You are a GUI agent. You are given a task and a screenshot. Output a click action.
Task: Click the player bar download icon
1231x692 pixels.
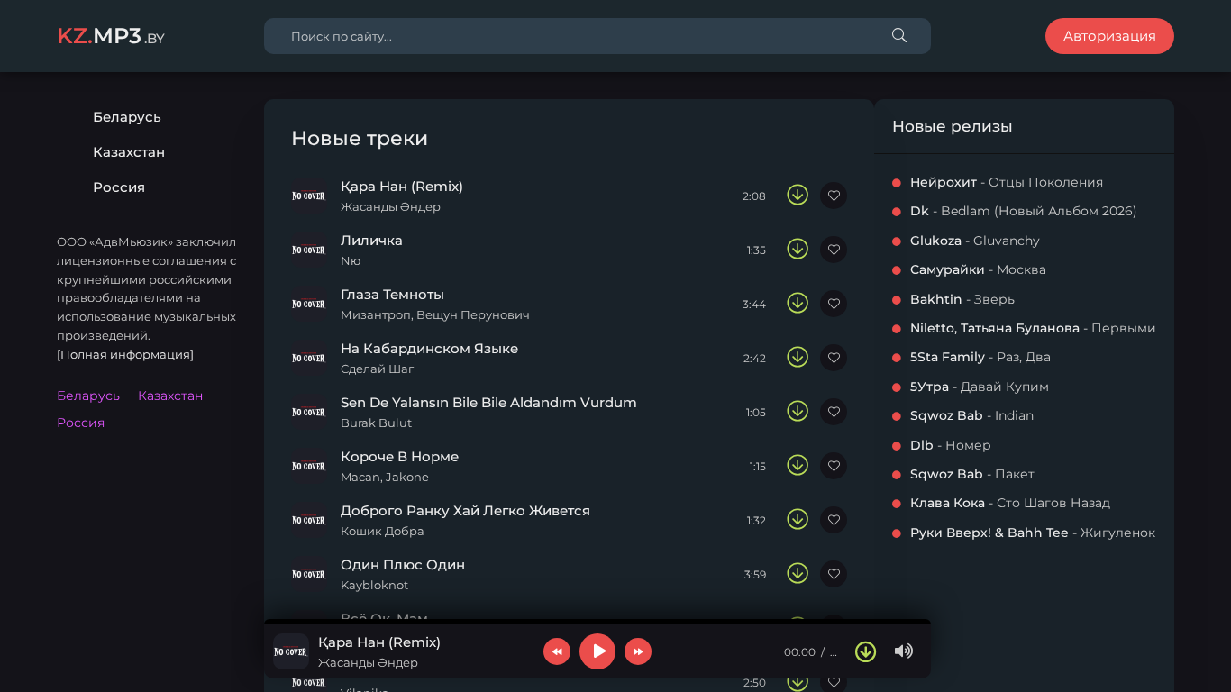(x=865, y=651)
